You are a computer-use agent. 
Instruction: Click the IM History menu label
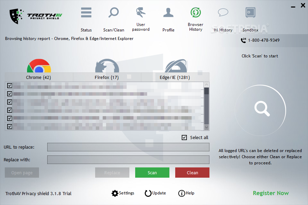[223, 30]
